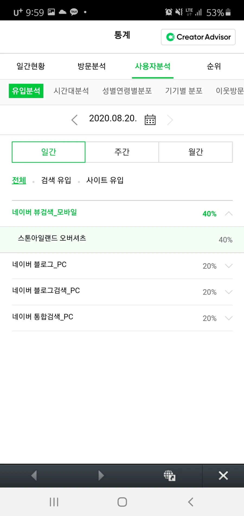The width and height of the screenshot is (244, 516).
Task: Open the calendar date picker icon
Action: click(150, 119)
